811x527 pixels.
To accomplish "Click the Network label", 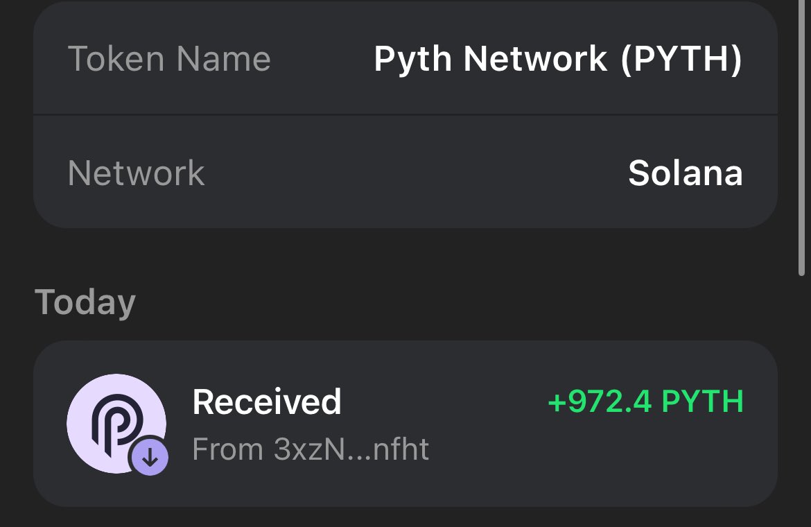I will pos(136,173).
